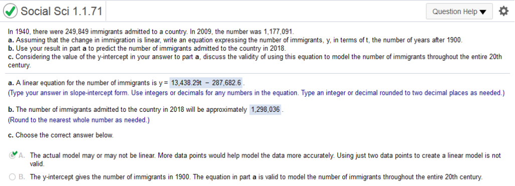Expand the Question Help dropdown
This screenshot has width=515, height=186.
pyautogui.click(x=459, y=12)
